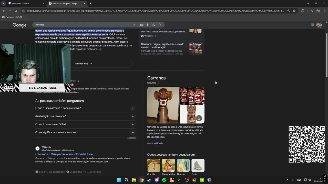Open the volume control in system tray
Screen dimensions: 328x184
click(x=310, y=180)
